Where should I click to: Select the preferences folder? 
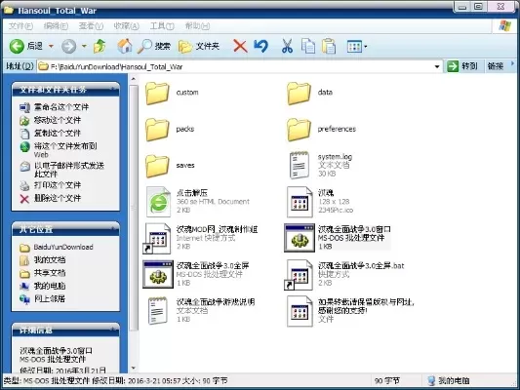[x=321, y=130]
